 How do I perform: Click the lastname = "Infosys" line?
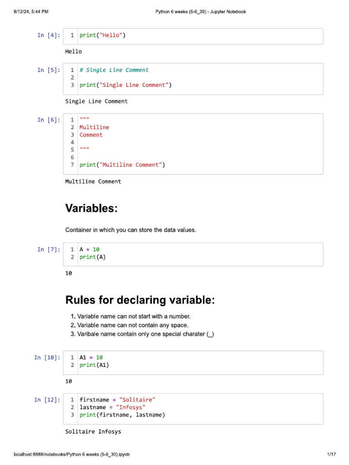click(113, 407)
